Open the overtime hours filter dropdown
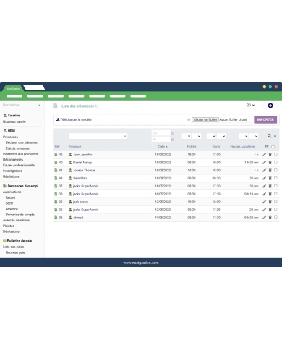Screen dimensions: 282x350 click(x=244, y=136)
